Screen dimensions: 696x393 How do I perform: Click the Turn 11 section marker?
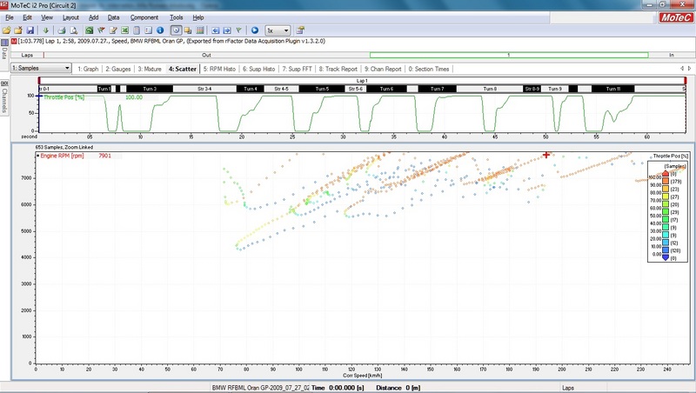(613, 89)
